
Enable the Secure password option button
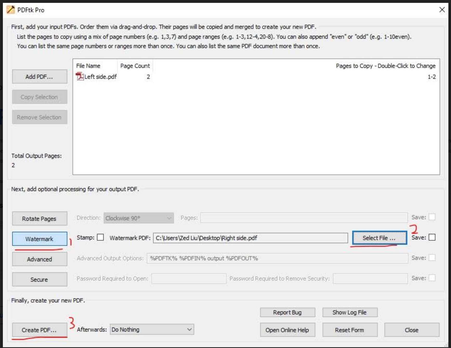pos(40,279)
